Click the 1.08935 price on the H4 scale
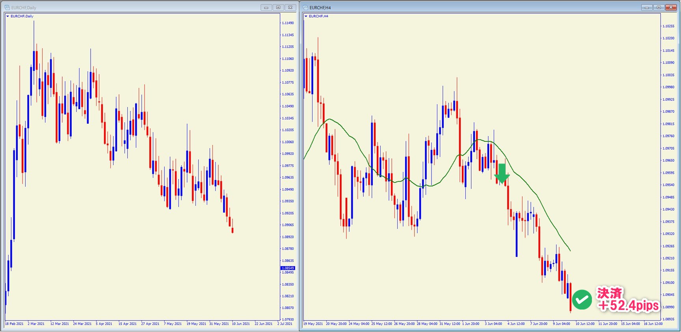 (x=668, y=319)
